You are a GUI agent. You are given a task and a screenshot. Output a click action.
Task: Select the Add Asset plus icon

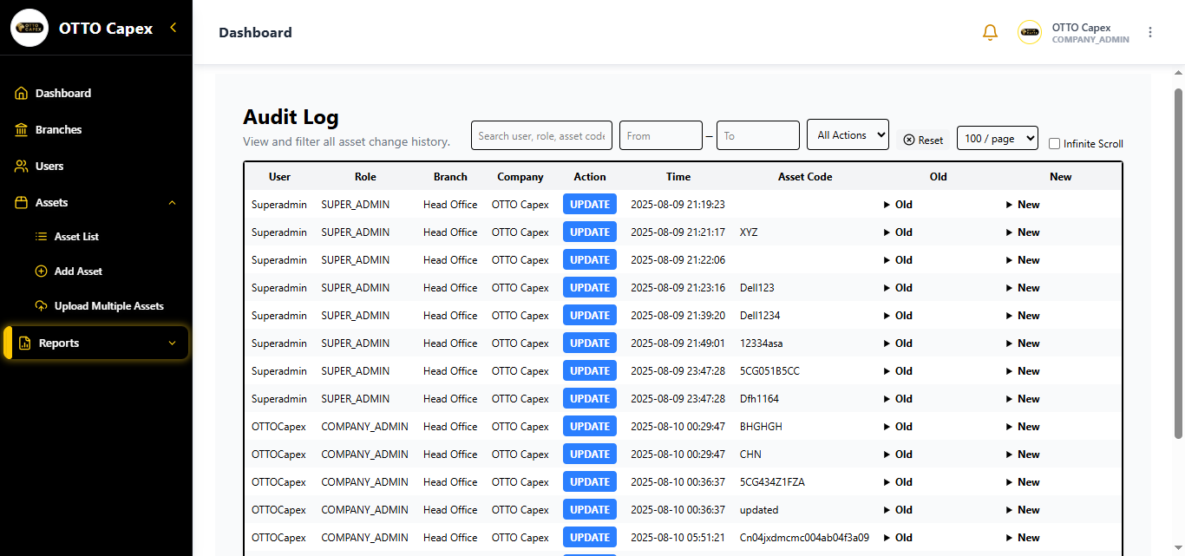[x=42, y=271]
